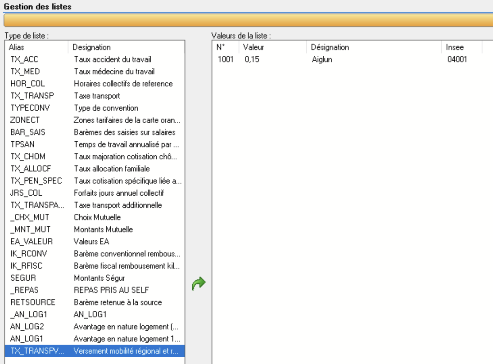Choose BAR_SAIS barèmes des saisies row
Viewport: 493px width, 364px height.
[x=95, y=132]
